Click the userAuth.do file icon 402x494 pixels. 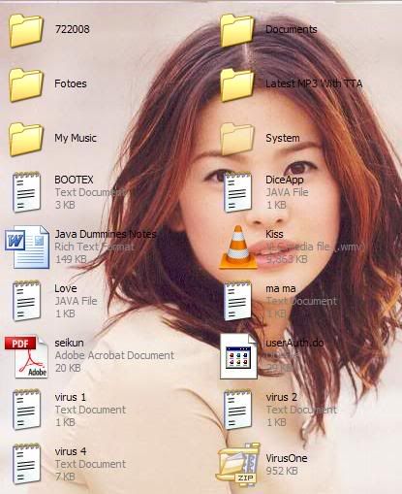[x=238, y=356]
